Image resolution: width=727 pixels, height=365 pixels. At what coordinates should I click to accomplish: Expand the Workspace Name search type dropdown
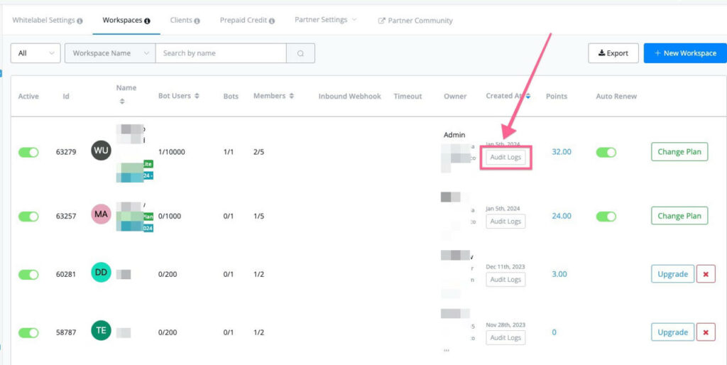click(110, 53)
